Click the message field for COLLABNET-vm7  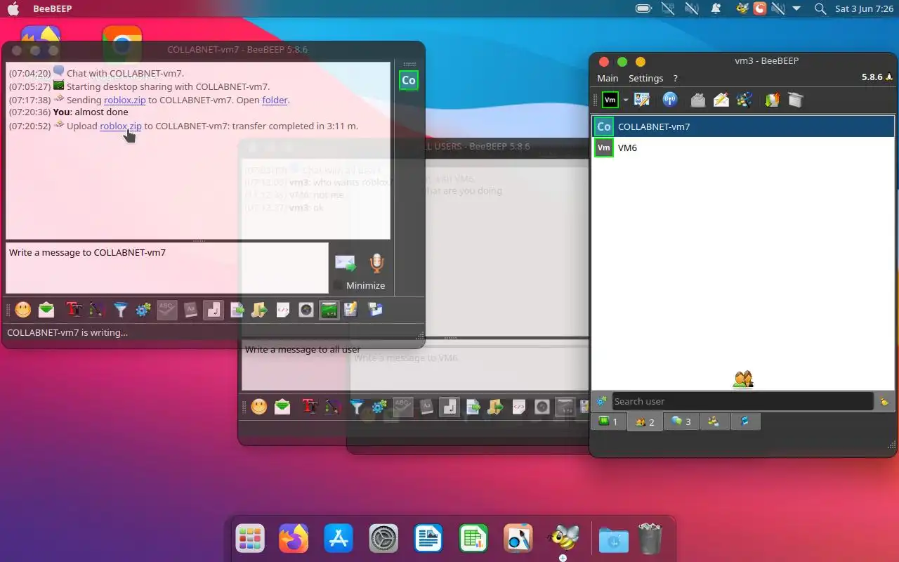coord(166,268)
